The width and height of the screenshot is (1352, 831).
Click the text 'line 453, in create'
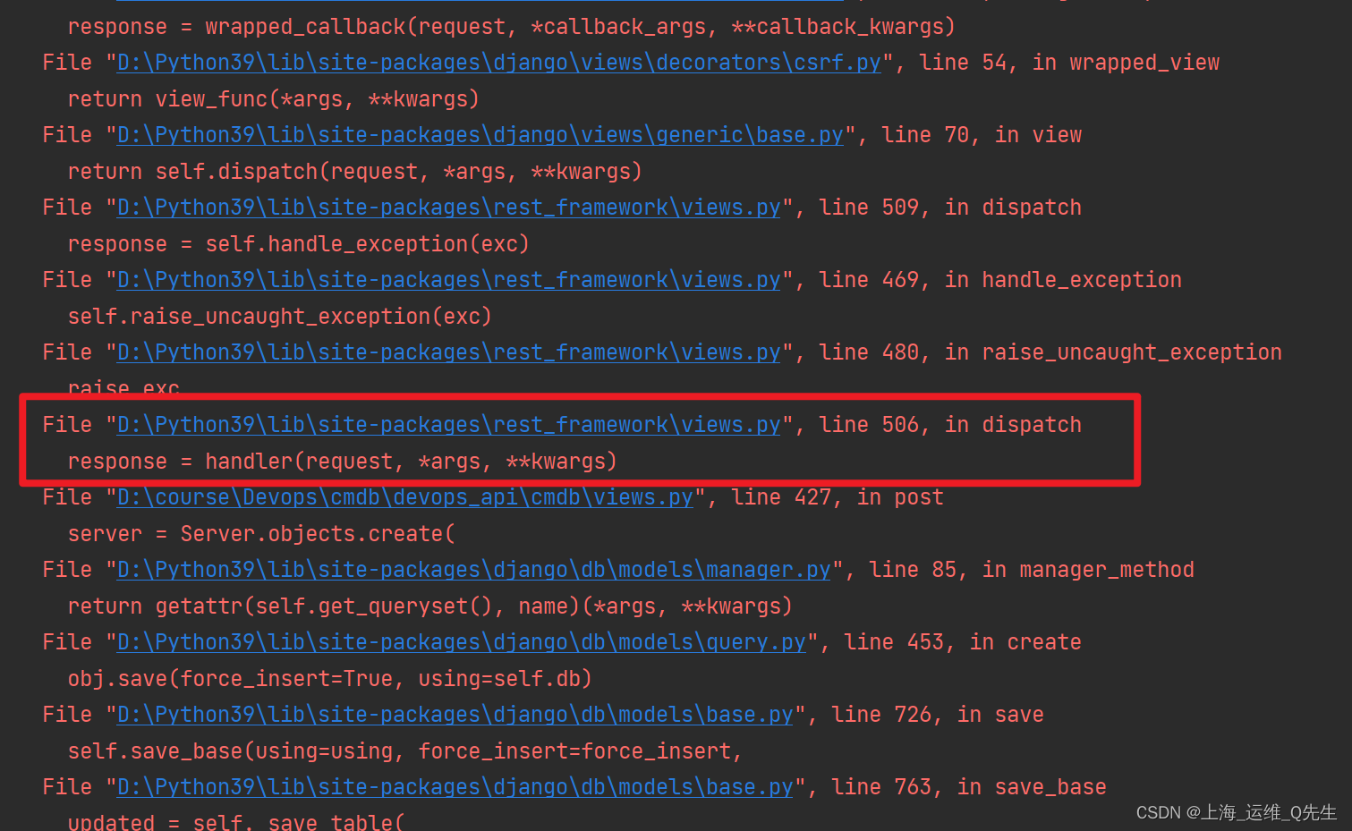point(963,642)
